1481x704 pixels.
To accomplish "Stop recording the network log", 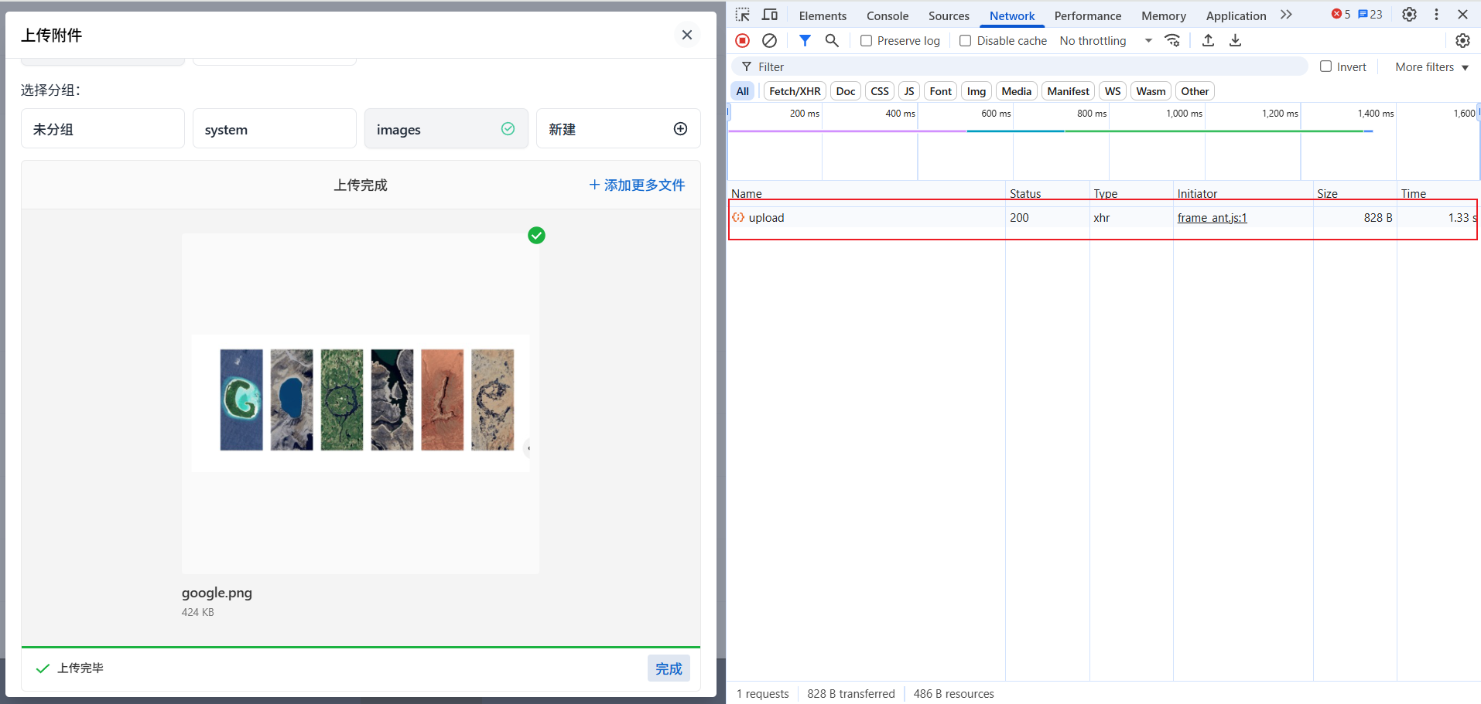I will click(742, 40).
